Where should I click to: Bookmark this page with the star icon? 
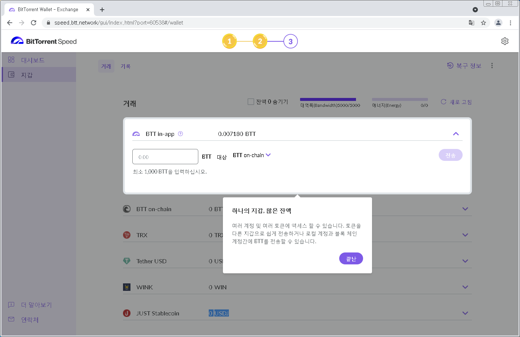point(483,23)
